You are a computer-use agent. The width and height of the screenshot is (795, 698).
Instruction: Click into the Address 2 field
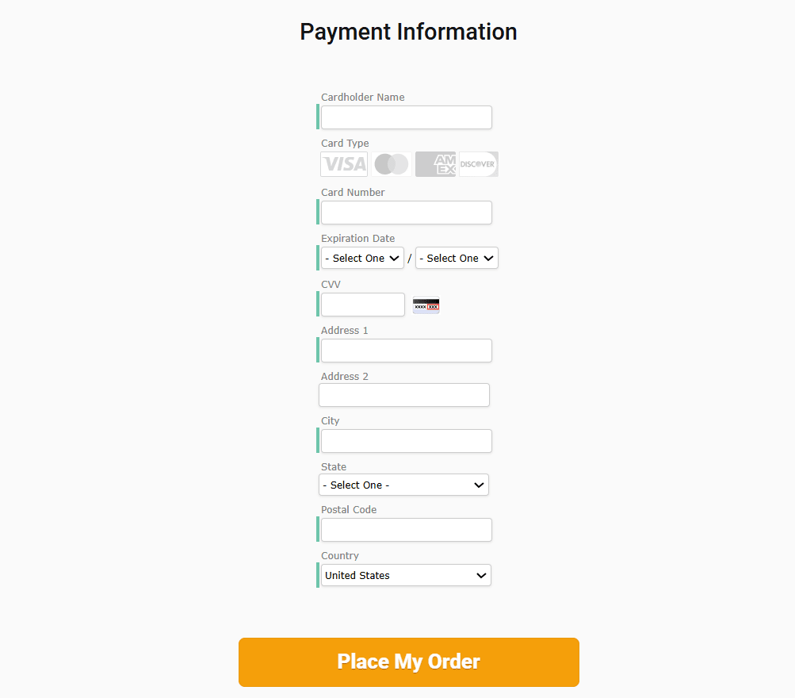[x=404, y=394]
